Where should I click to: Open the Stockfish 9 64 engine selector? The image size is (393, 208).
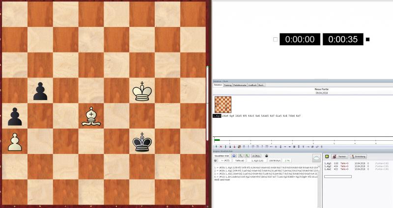[x=222, y=156]
